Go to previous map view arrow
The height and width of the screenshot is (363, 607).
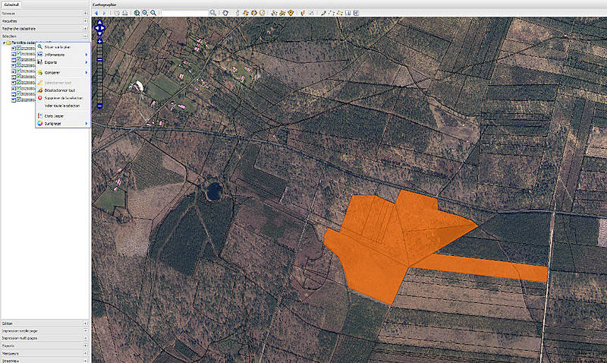tap(96, 13)
